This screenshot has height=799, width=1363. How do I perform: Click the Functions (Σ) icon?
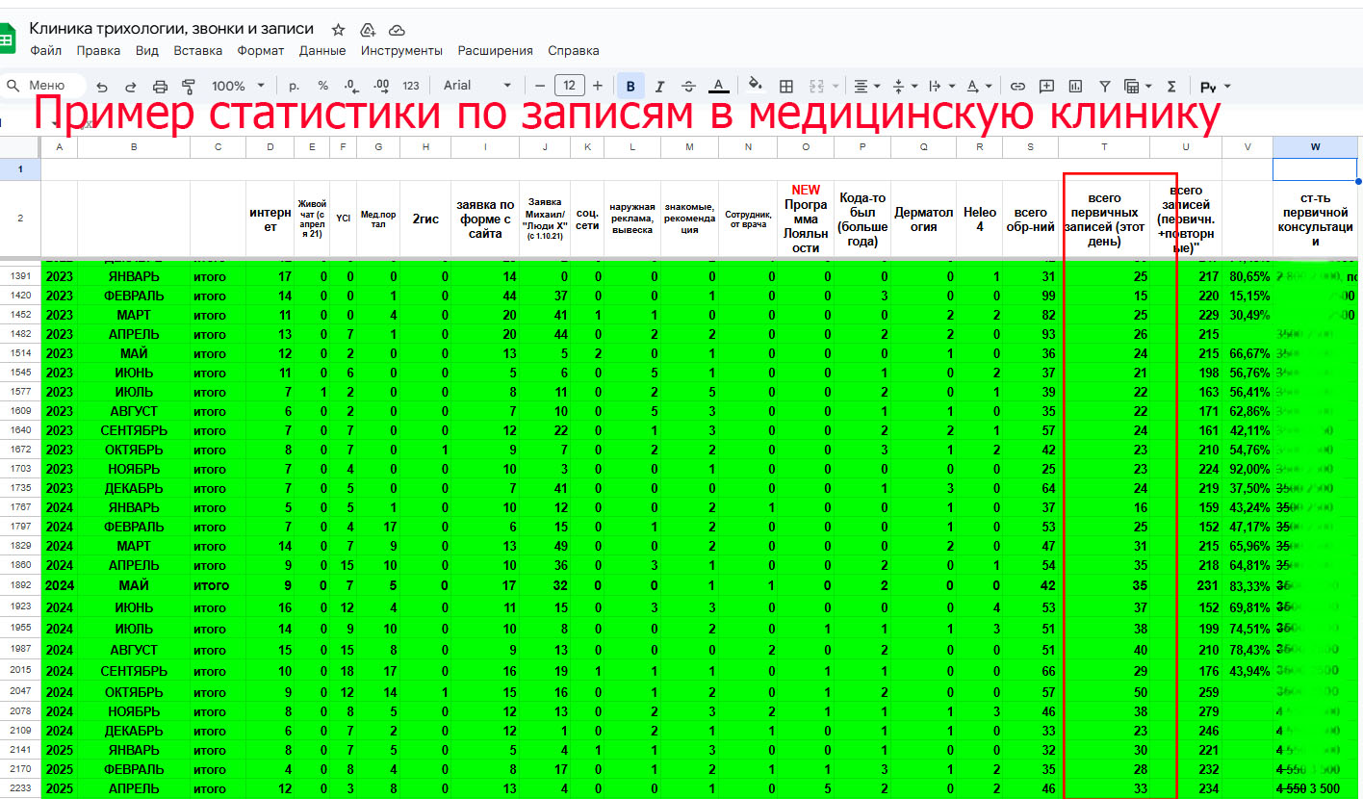[x=1171, y=85]
